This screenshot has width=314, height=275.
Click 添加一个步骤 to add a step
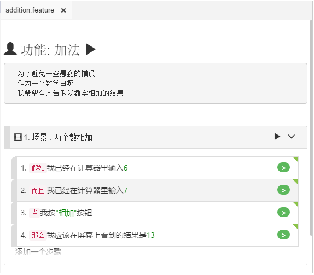(38, 251)
